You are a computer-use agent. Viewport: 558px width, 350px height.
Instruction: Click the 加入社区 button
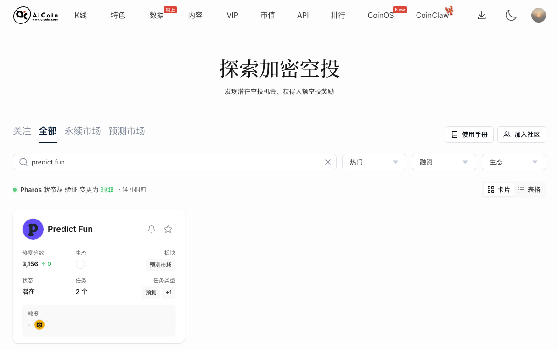(521, 135)
